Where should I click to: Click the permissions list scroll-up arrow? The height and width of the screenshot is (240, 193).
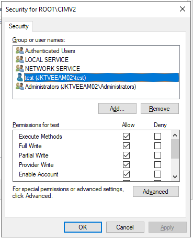pos(175,135)
